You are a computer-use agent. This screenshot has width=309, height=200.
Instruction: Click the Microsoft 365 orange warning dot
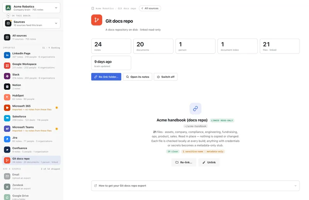(x=56, y=108)
